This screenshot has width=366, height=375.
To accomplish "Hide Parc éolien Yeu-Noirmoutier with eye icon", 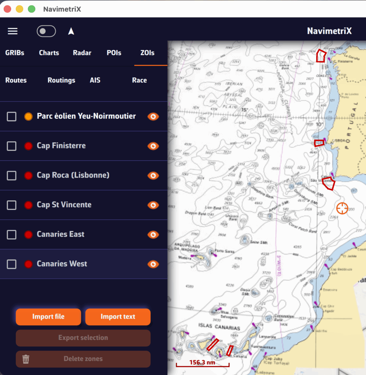I will click(153, 116).
